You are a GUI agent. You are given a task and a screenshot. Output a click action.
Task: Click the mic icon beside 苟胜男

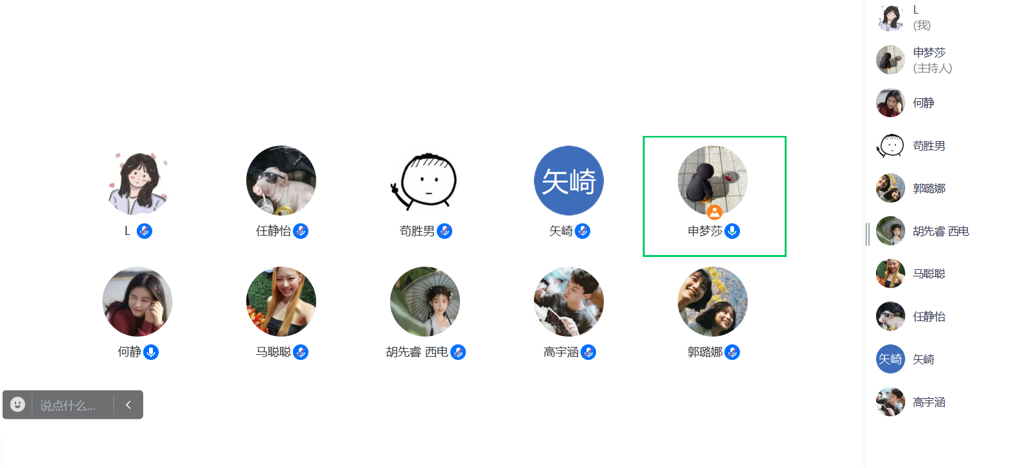444,231
